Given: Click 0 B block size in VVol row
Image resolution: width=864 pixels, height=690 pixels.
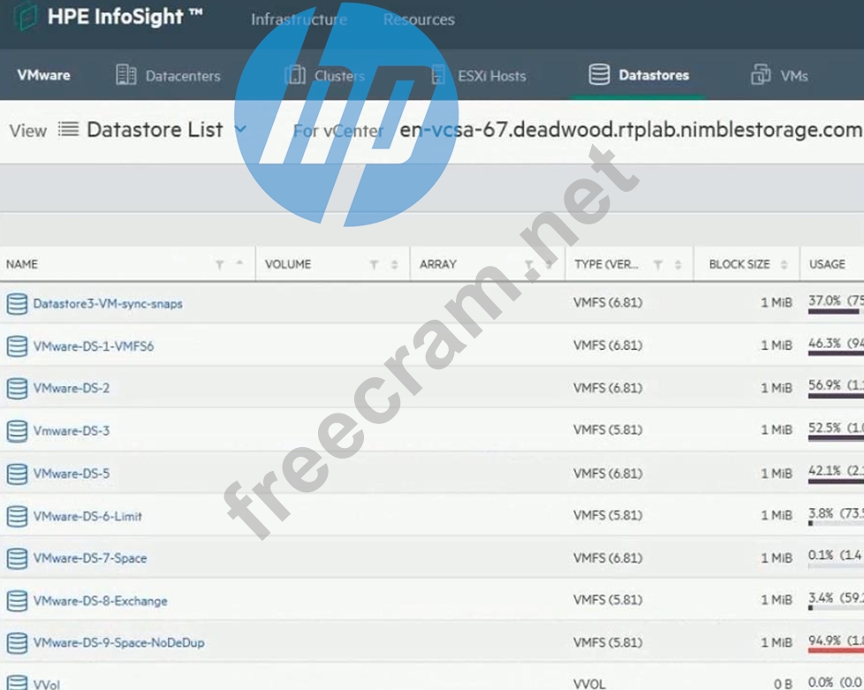Looking at the screenshot, I should tap(783, 684).
